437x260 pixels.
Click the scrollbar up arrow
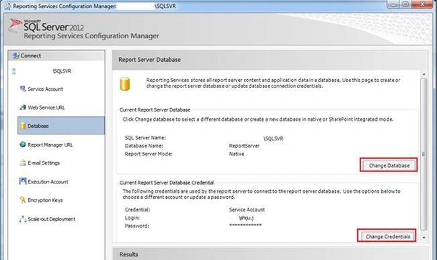424,75
